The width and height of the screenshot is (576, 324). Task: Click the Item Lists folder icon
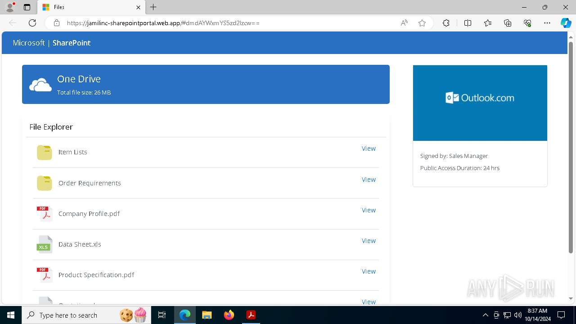point(45,153)
